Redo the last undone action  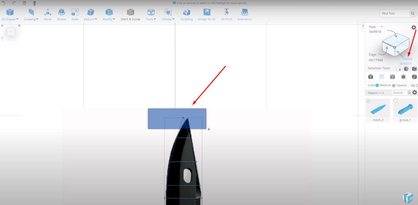pos(14,3)
